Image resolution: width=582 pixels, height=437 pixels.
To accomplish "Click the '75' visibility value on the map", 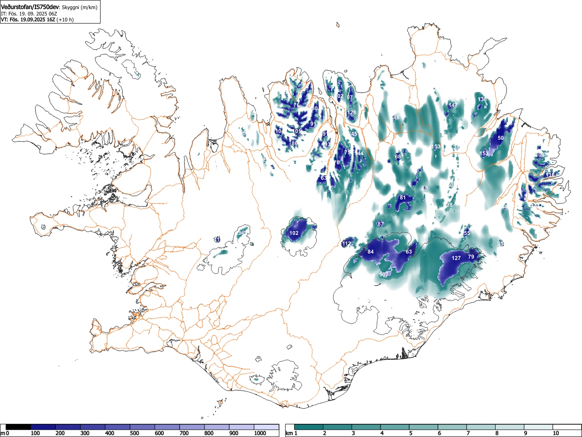I will click(x=347, y=152).
